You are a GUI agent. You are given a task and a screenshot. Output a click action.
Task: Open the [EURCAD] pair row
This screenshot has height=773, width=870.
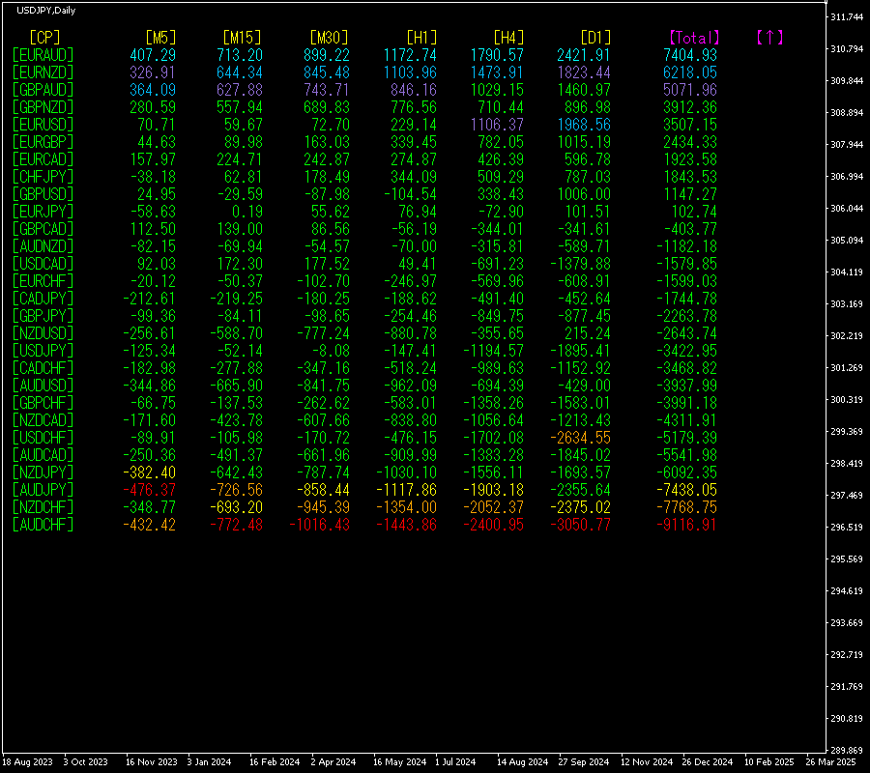coord(43,159)
